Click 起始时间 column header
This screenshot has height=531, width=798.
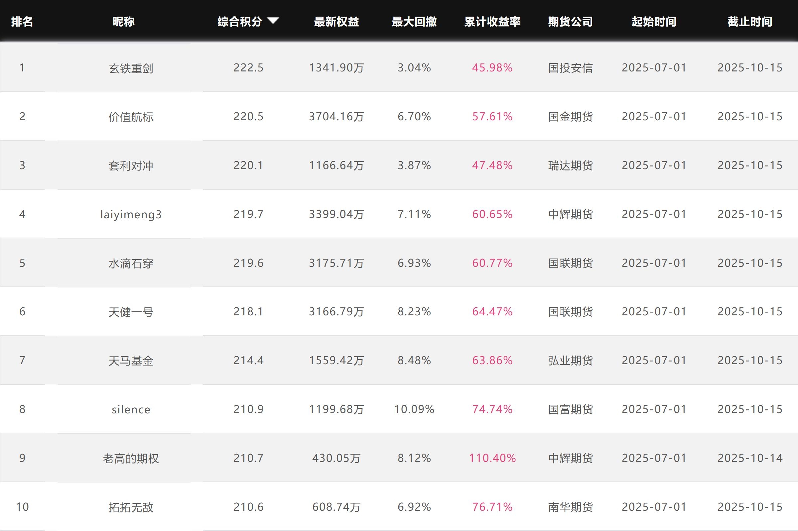(654, 22)
